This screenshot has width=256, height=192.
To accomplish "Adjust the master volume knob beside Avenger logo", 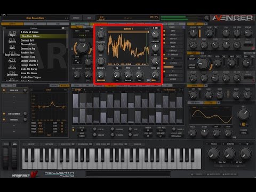I will click(206, 18).
